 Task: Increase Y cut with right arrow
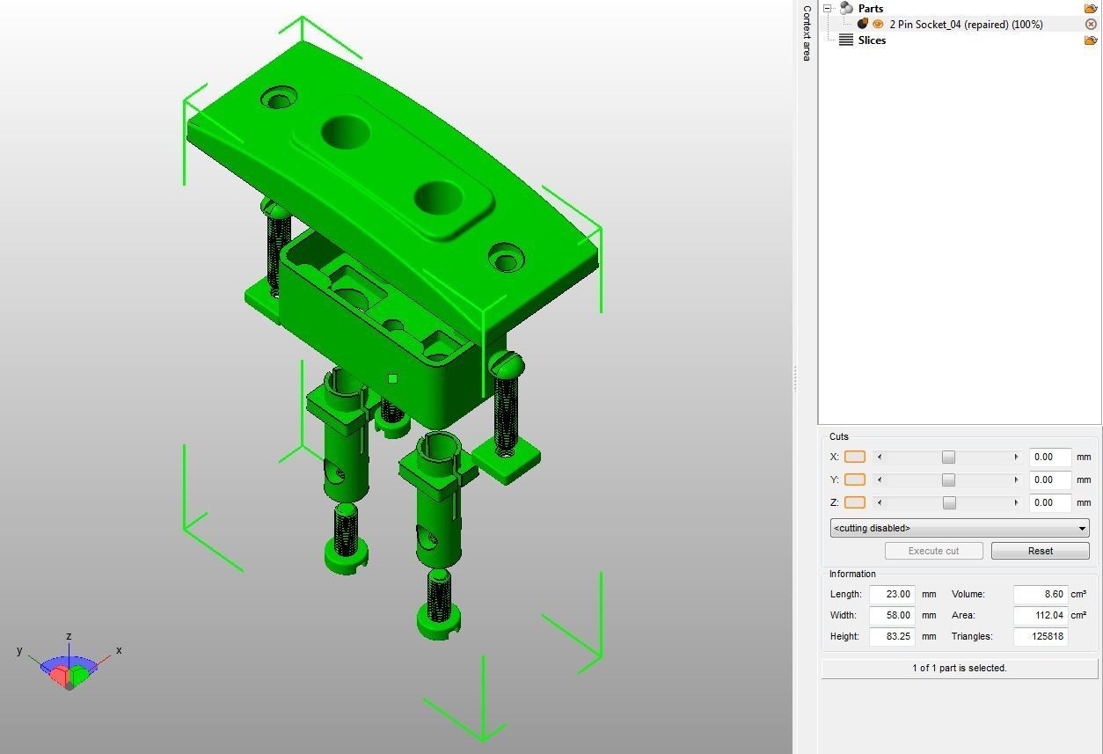pyautogui.click(x=1016, y=479)
